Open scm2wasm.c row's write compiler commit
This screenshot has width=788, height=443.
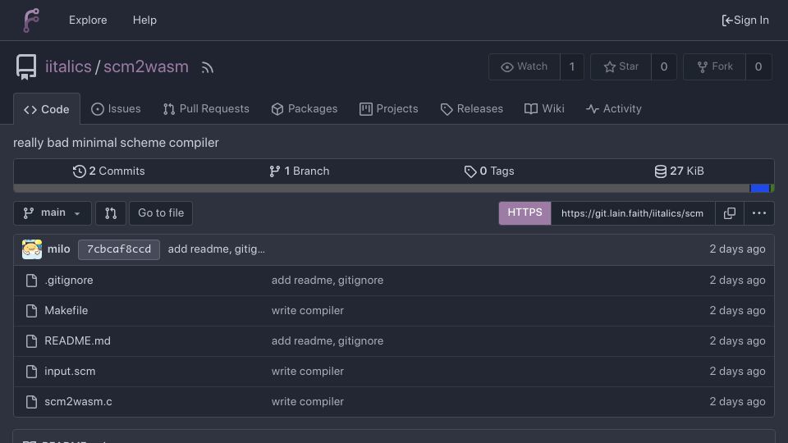(308, 402)
